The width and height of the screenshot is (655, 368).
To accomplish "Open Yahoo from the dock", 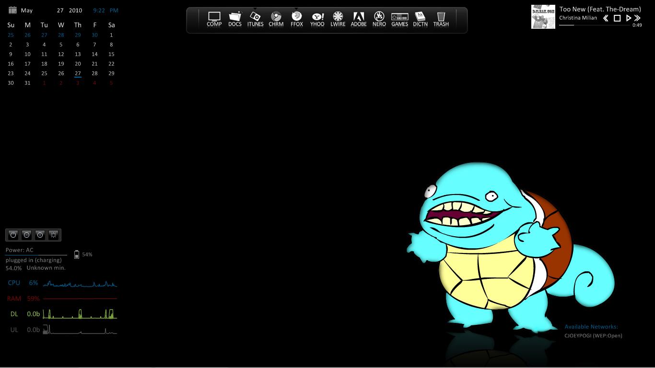I will (x=317, y=18).
